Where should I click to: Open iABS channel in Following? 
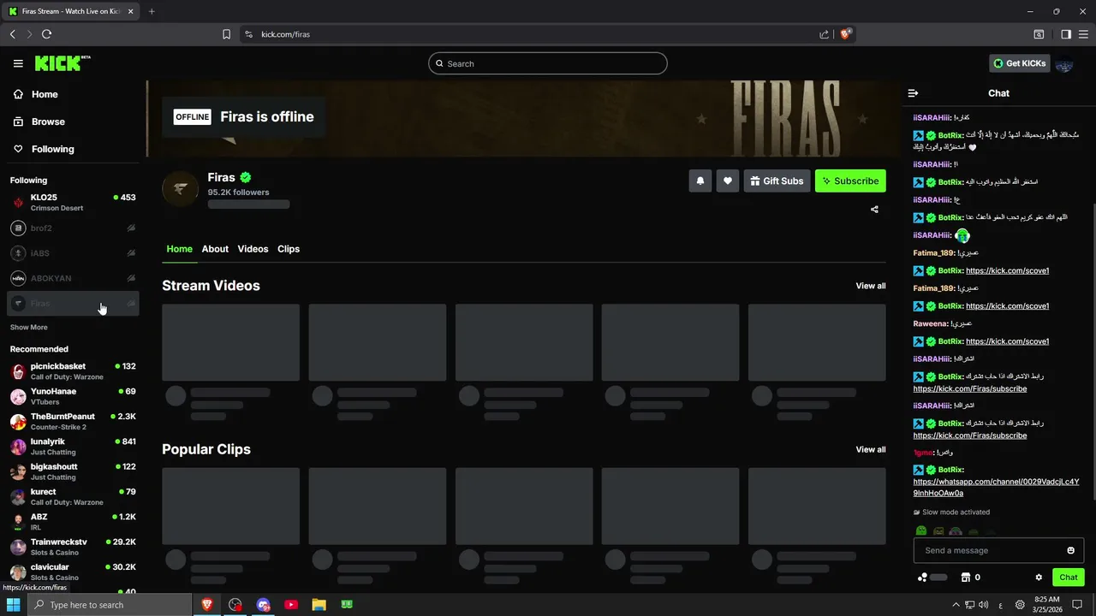73,253
